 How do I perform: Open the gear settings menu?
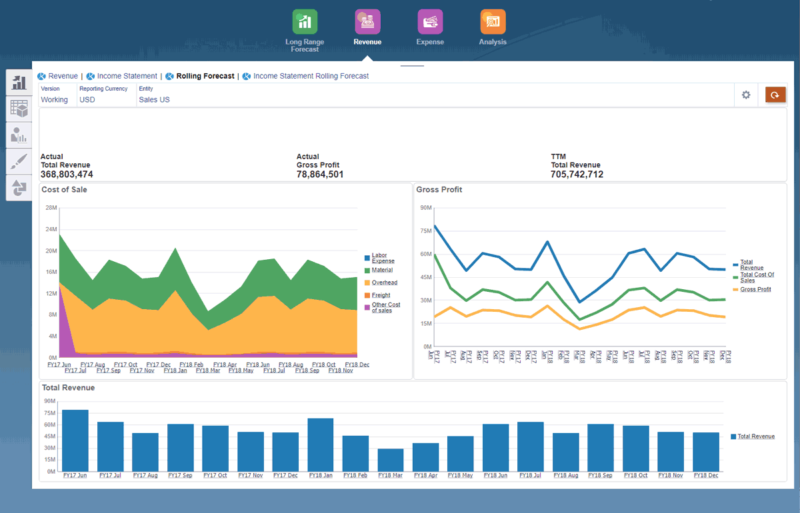click(x=746, y=95)
